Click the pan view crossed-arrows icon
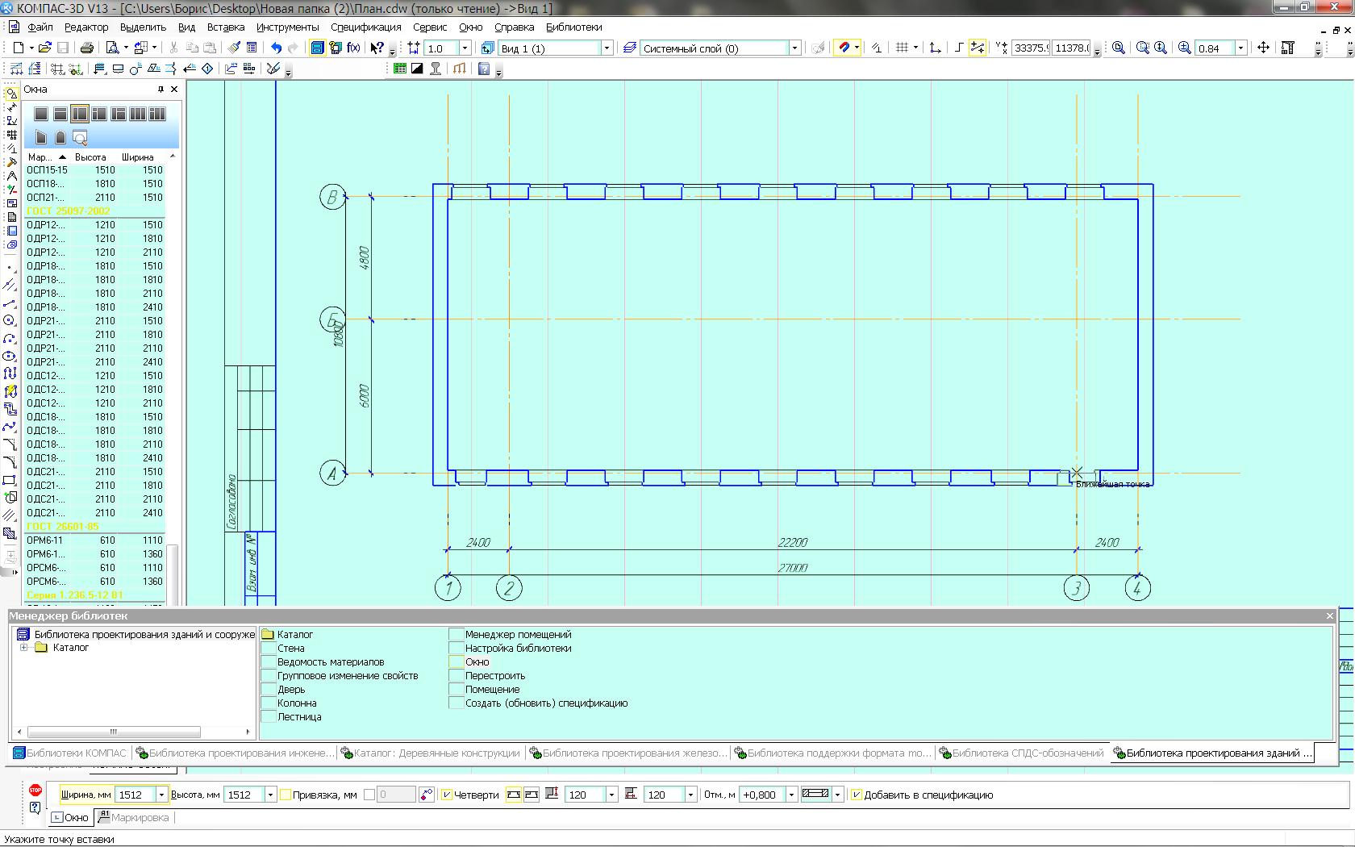1355x847 pixels. tap(1263, 48)
